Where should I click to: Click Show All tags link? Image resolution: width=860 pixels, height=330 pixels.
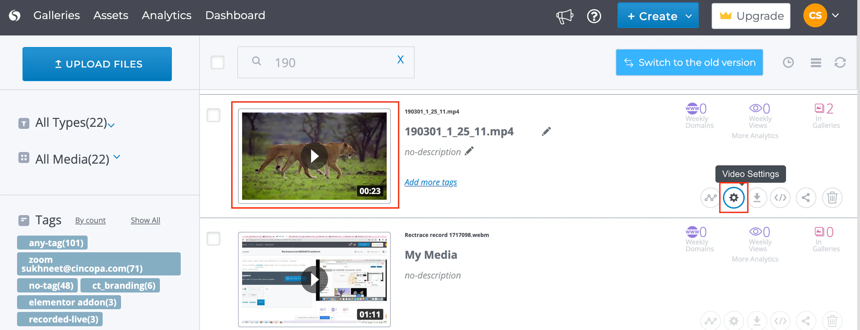pos(146,220)
